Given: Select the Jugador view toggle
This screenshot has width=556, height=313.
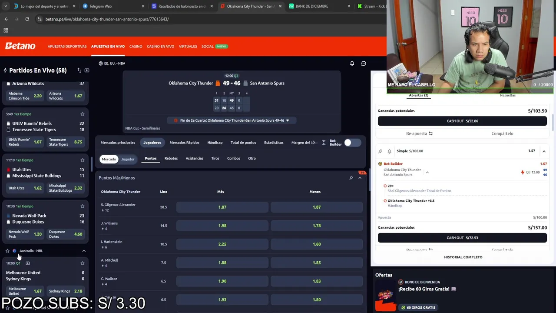Looking at the screenshot, I should coord(128,159).
